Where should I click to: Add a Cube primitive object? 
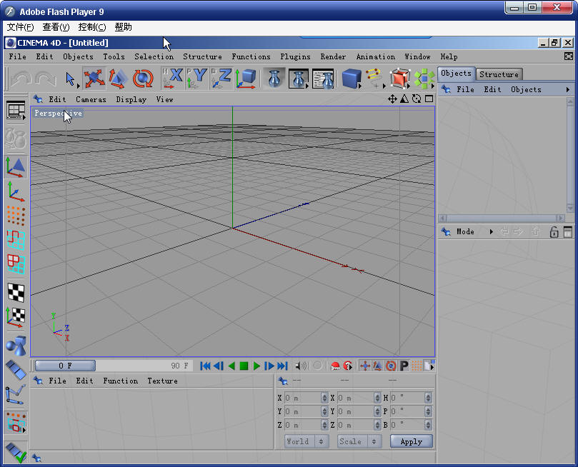(x=351, y=78)
